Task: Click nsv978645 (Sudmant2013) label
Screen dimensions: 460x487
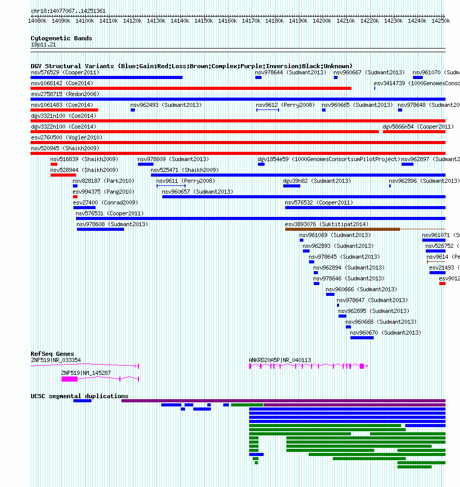Action: coord(344,257)
